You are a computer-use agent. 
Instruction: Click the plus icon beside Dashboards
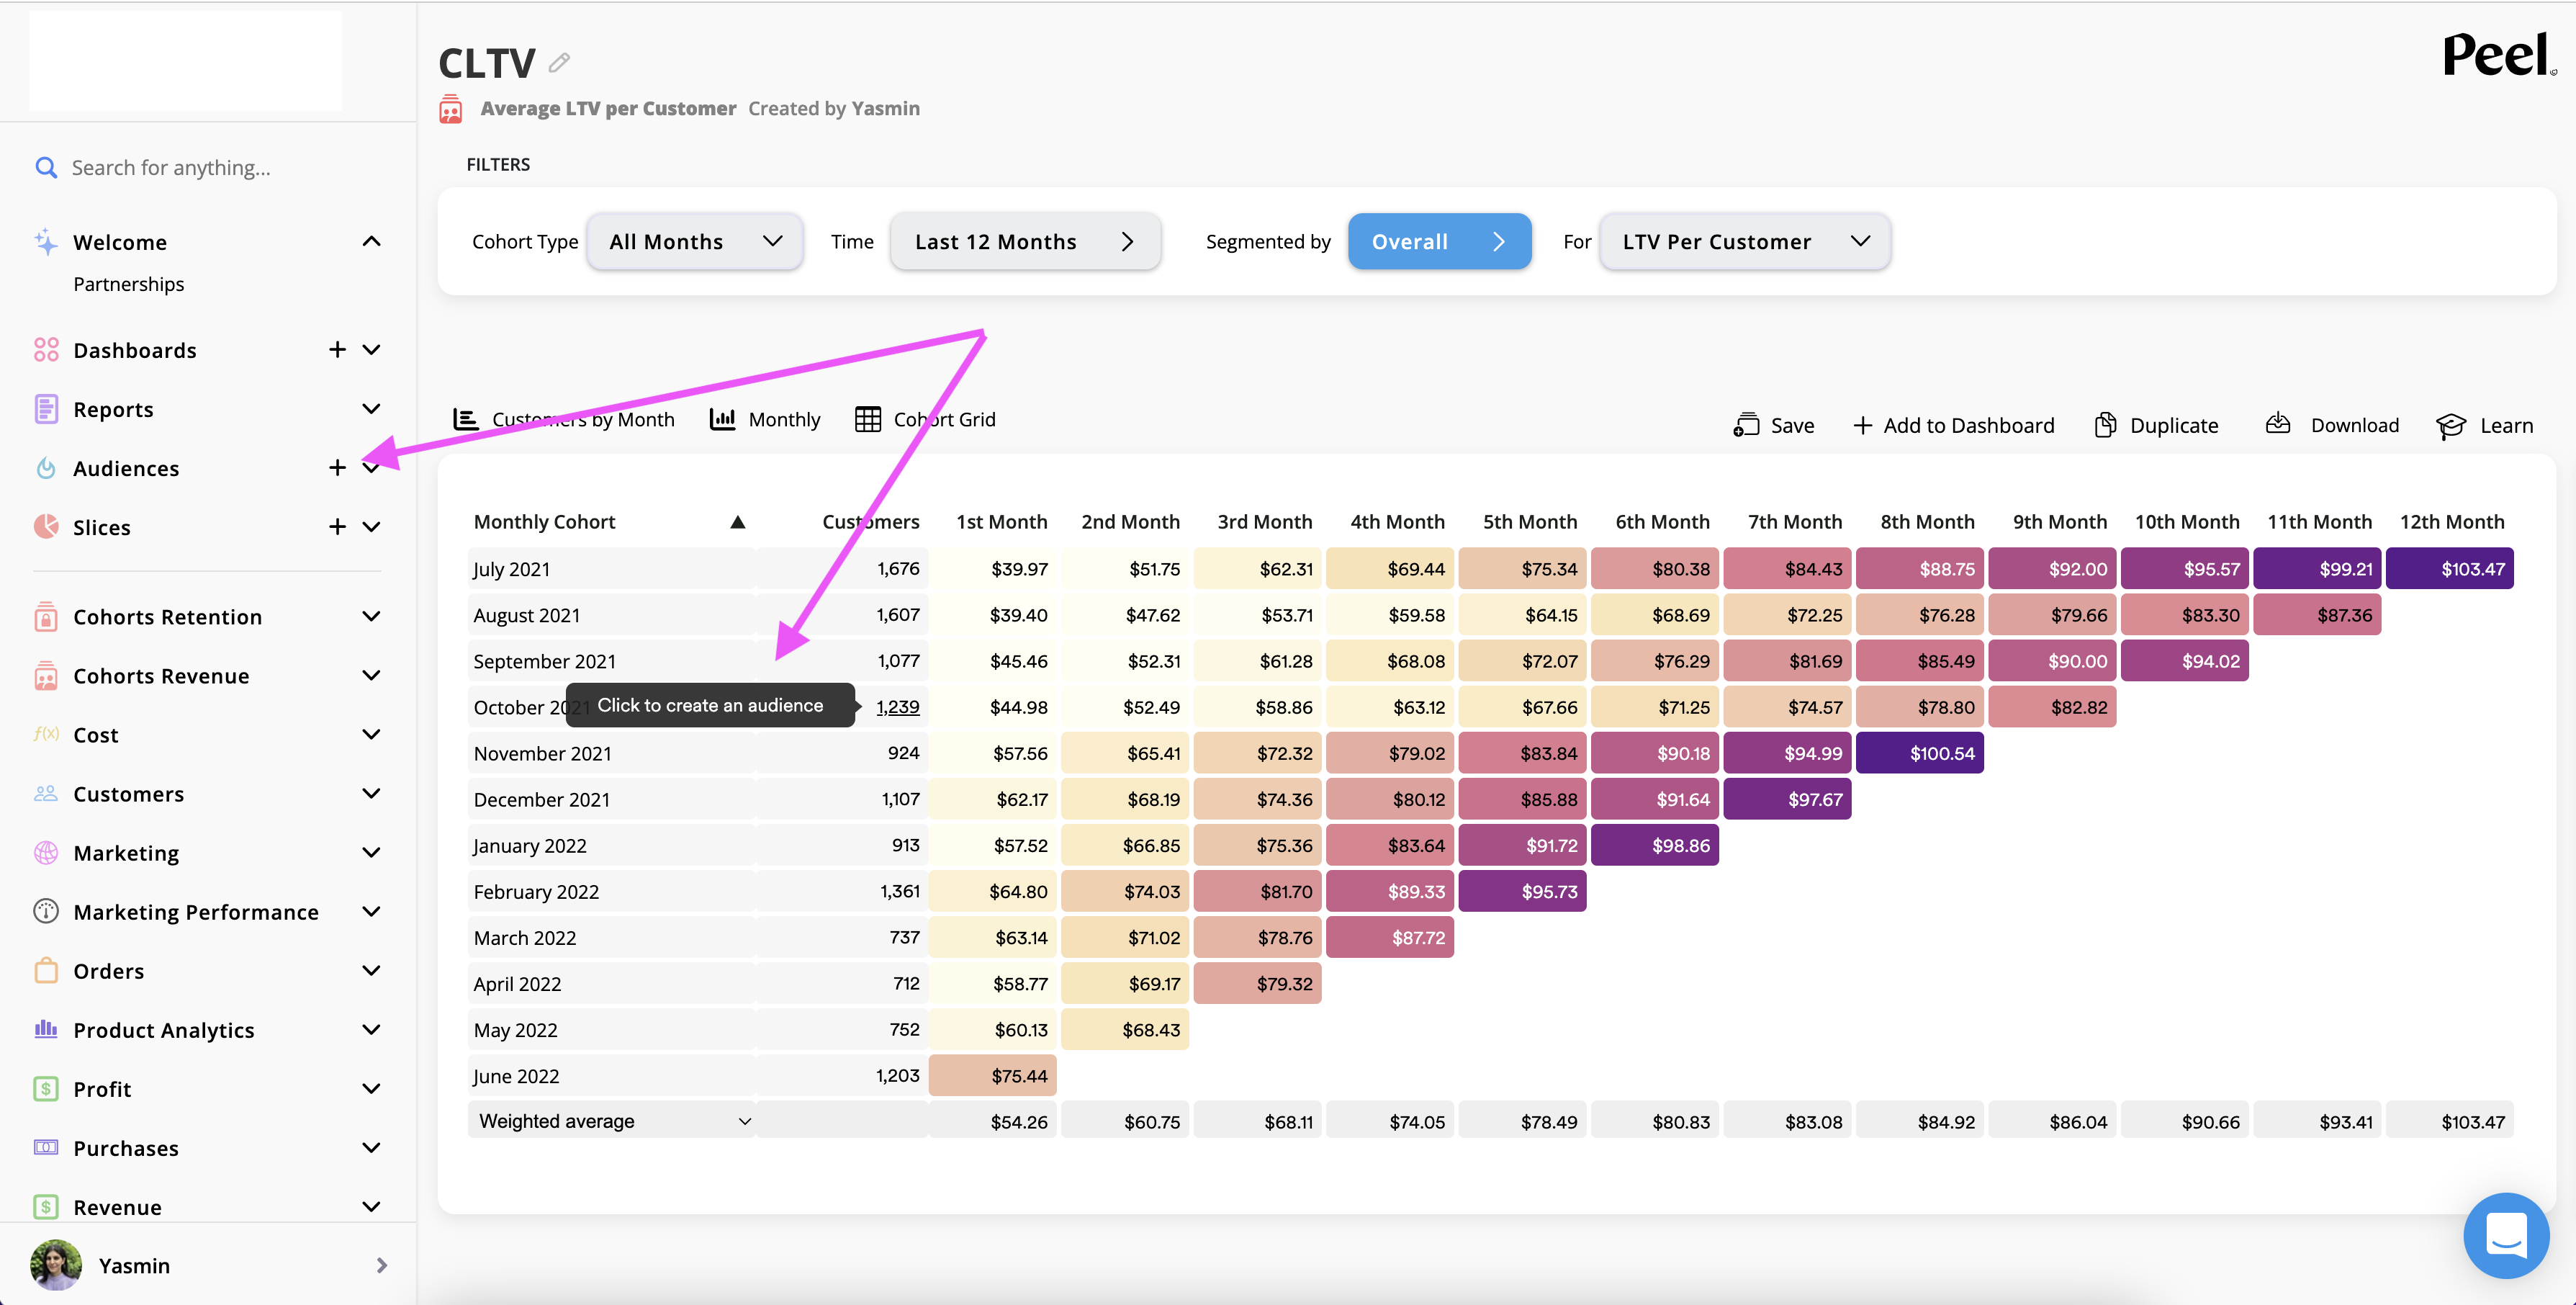tap(337, 349)
